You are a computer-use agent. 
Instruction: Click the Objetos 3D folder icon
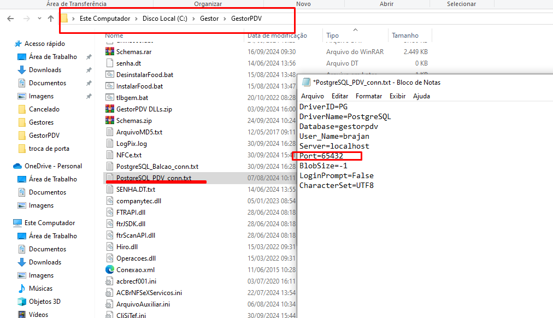coord(22,302)
